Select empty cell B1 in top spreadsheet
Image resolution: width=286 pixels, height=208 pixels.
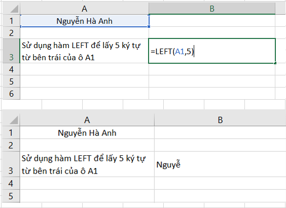212,21
